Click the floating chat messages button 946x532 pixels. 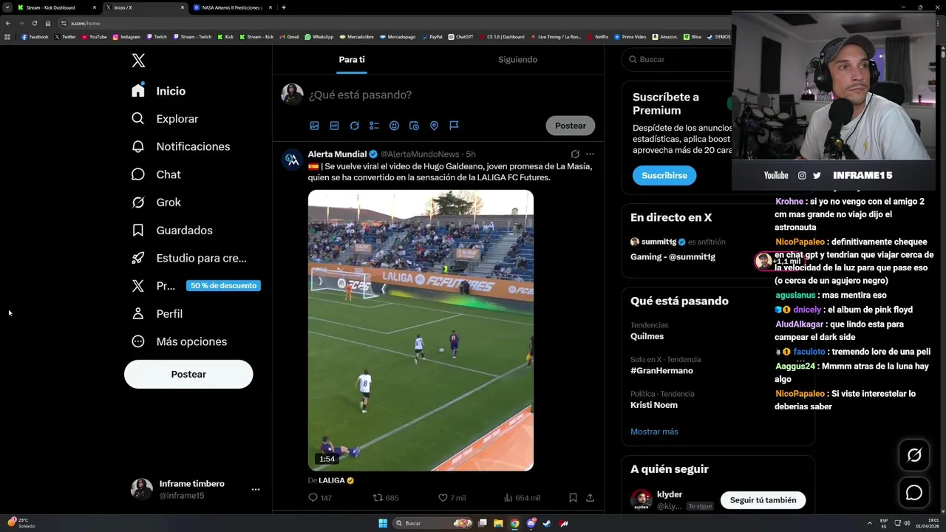(914, 493)
